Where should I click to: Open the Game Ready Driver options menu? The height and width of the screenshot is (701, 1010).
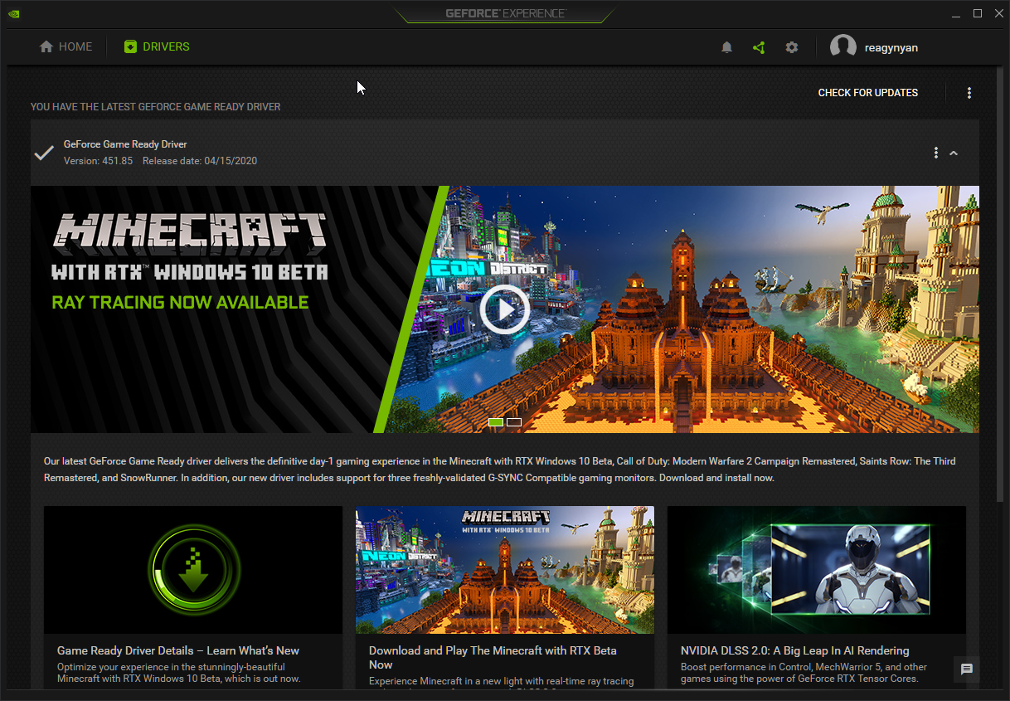point(936,153)
